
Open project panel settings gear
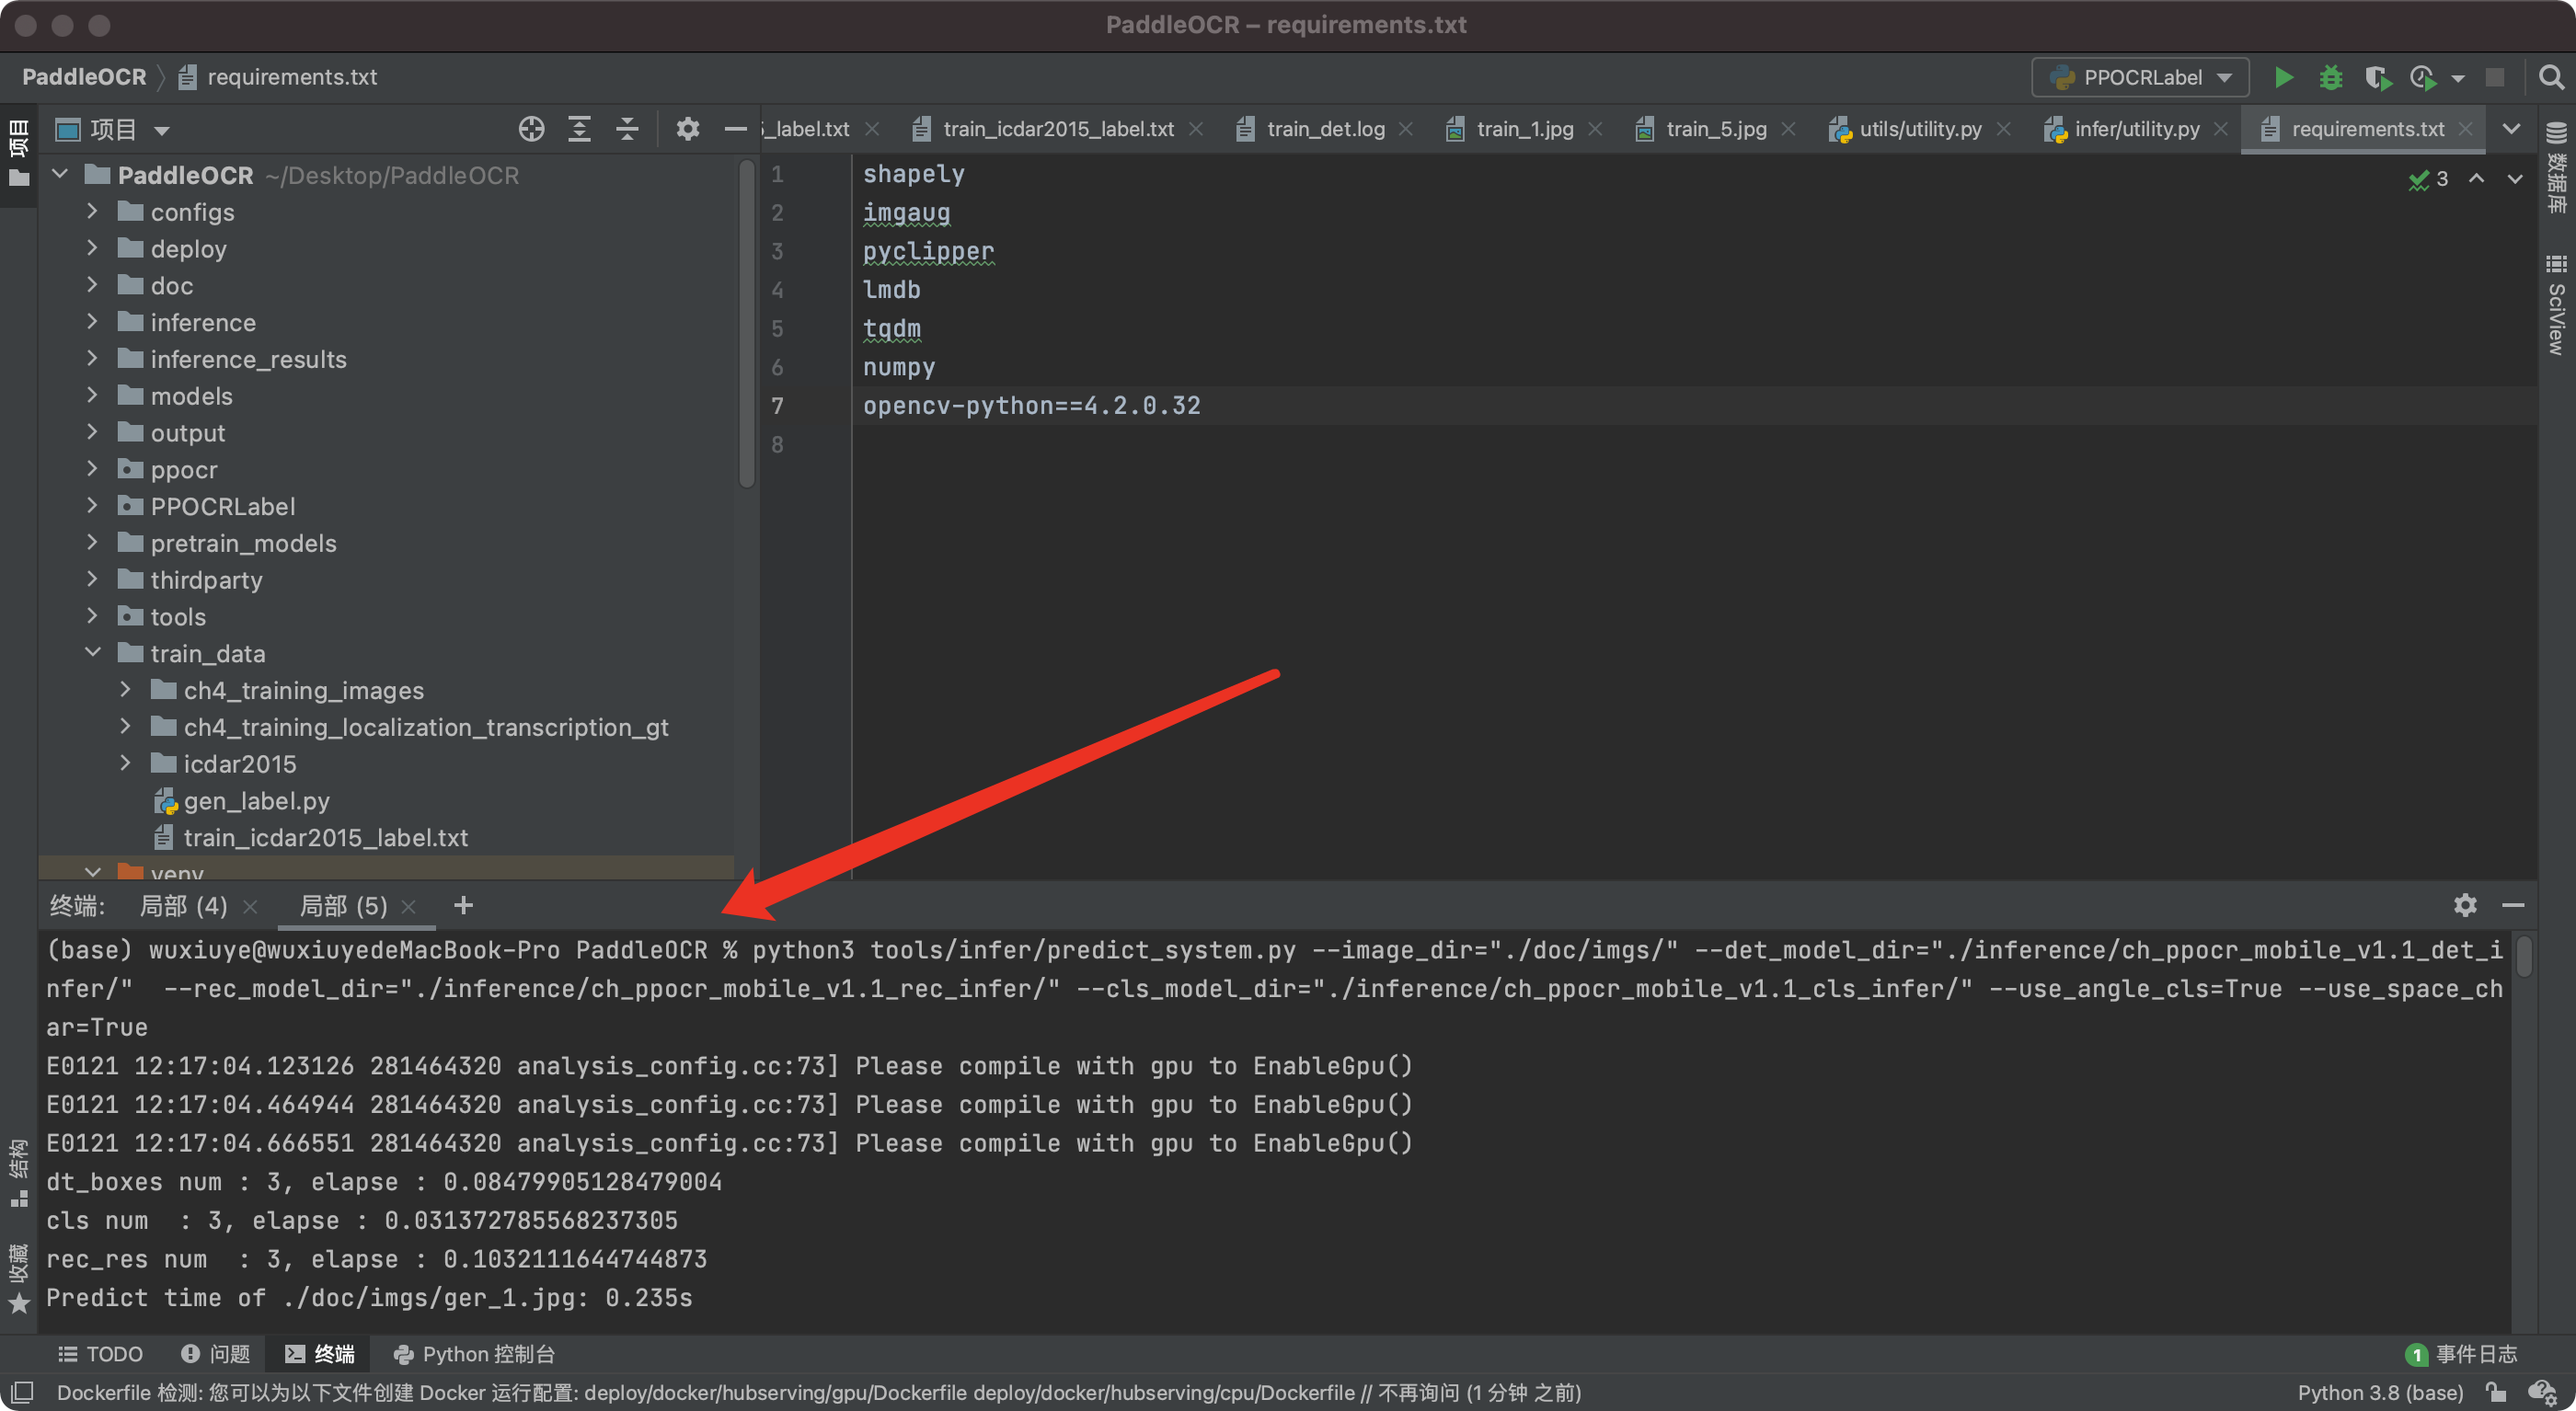[687, 129]
